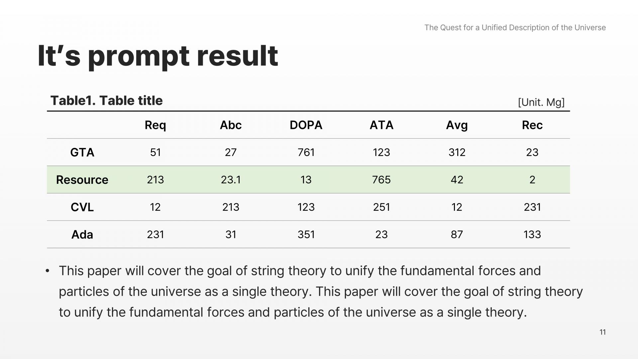Click the 'Ada' row label

coord(82,235)
